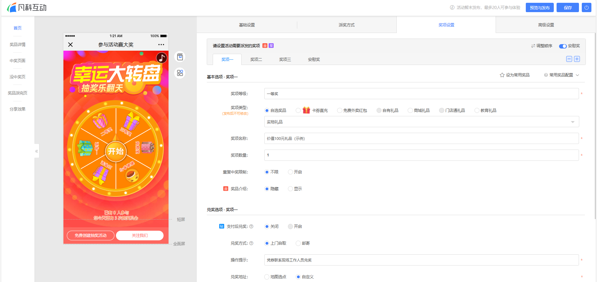
Task: Toggle the 安慰奖 switch
Action: (562, 46)
